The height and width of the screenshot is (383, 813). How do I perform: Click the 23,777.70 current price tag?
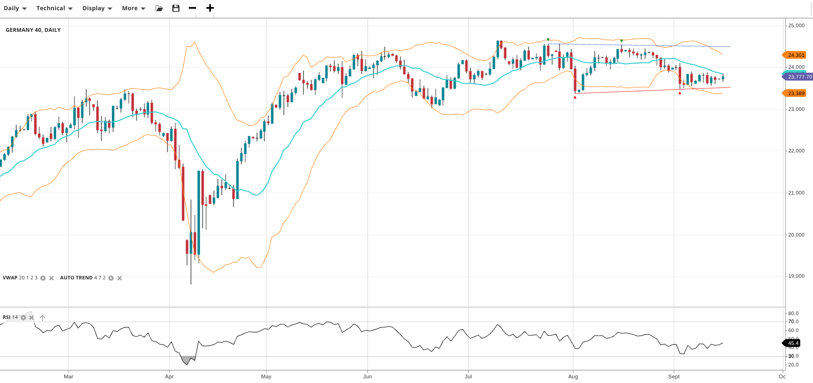(x=799, y=77)
